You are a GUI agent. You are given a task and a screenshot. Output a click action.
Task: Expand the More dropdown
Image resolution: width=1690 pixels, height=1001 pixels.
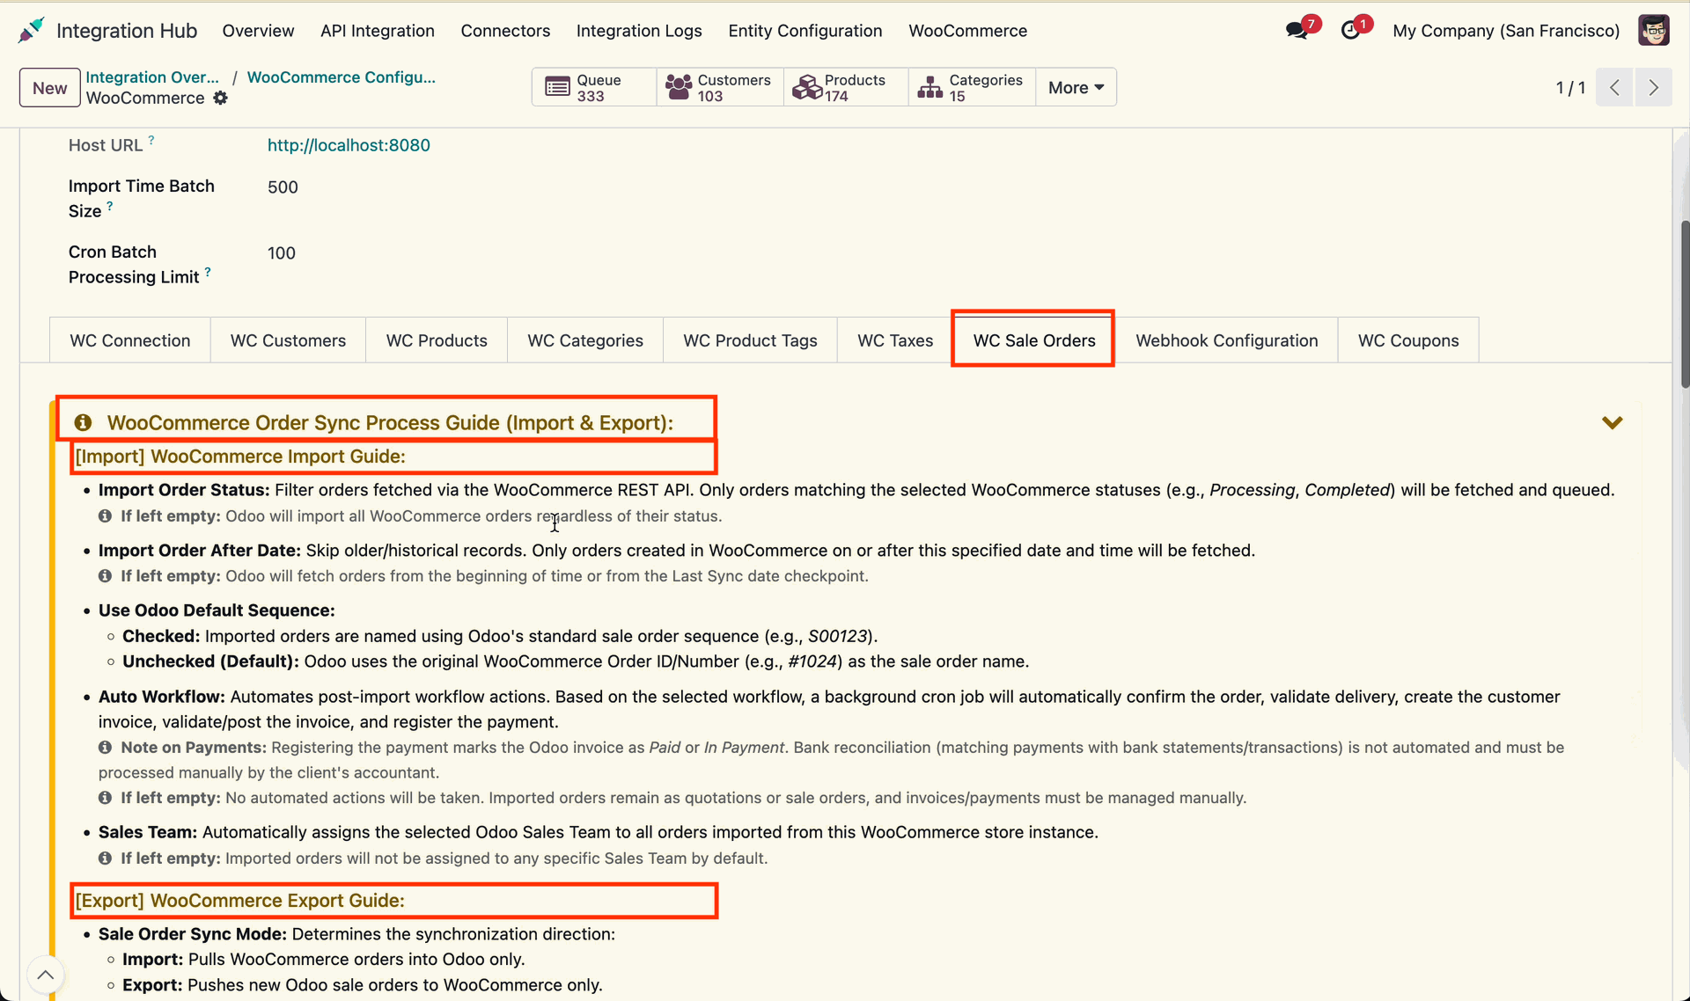click(1076, 87)
